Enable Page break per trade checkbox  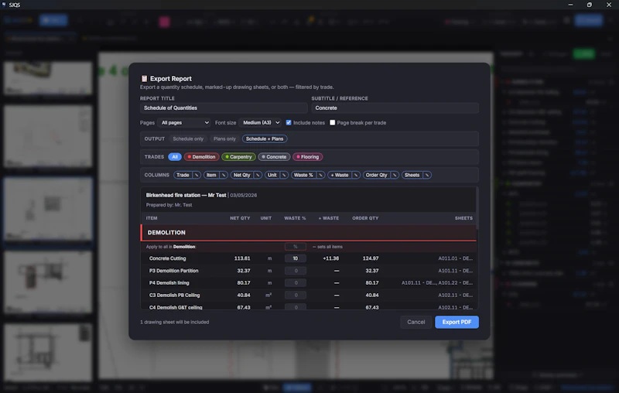(333, 123)
